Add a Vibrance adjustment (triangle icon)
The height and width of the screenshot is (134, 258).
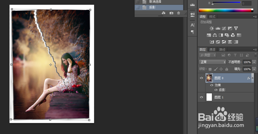pos(236,28)
